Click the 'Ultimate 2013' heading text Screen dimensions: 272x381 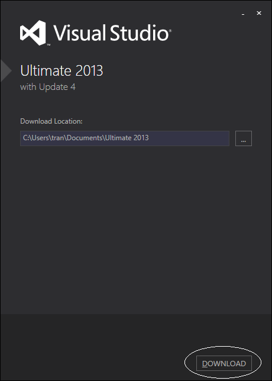[61, 70]
